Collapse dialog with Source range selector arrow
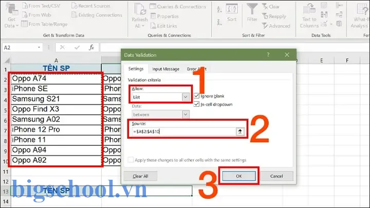This screenshot has width=370, height=208. [x=240, y=131]
